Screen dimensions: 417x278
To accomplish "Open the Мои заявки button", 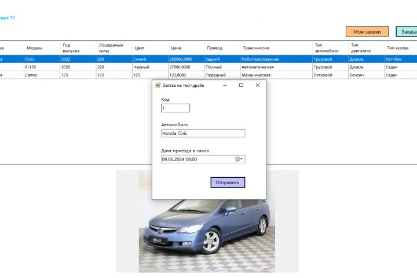I will click(367, 32).
